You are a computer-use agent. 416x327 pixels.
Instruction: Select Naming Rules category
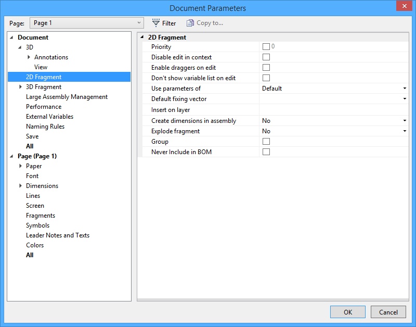[x=45, y=127]
